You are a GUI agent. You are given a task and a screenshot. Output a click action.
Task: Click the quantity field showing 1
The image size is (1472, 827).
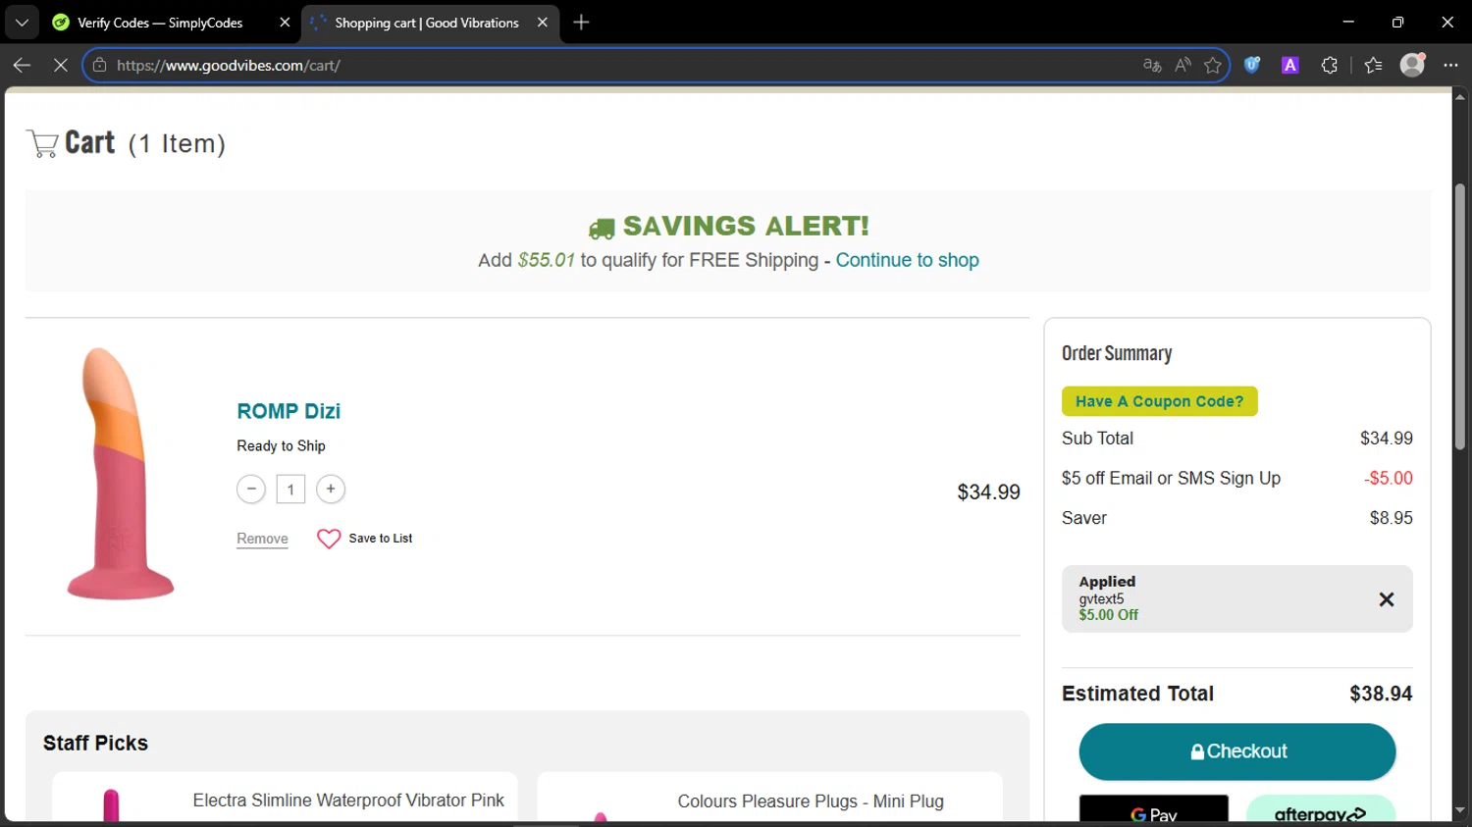point(290,490)
